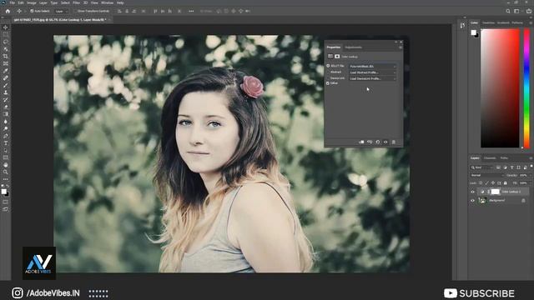Filter layers by type layers icon
534x300 pixels.
point(511,167)
